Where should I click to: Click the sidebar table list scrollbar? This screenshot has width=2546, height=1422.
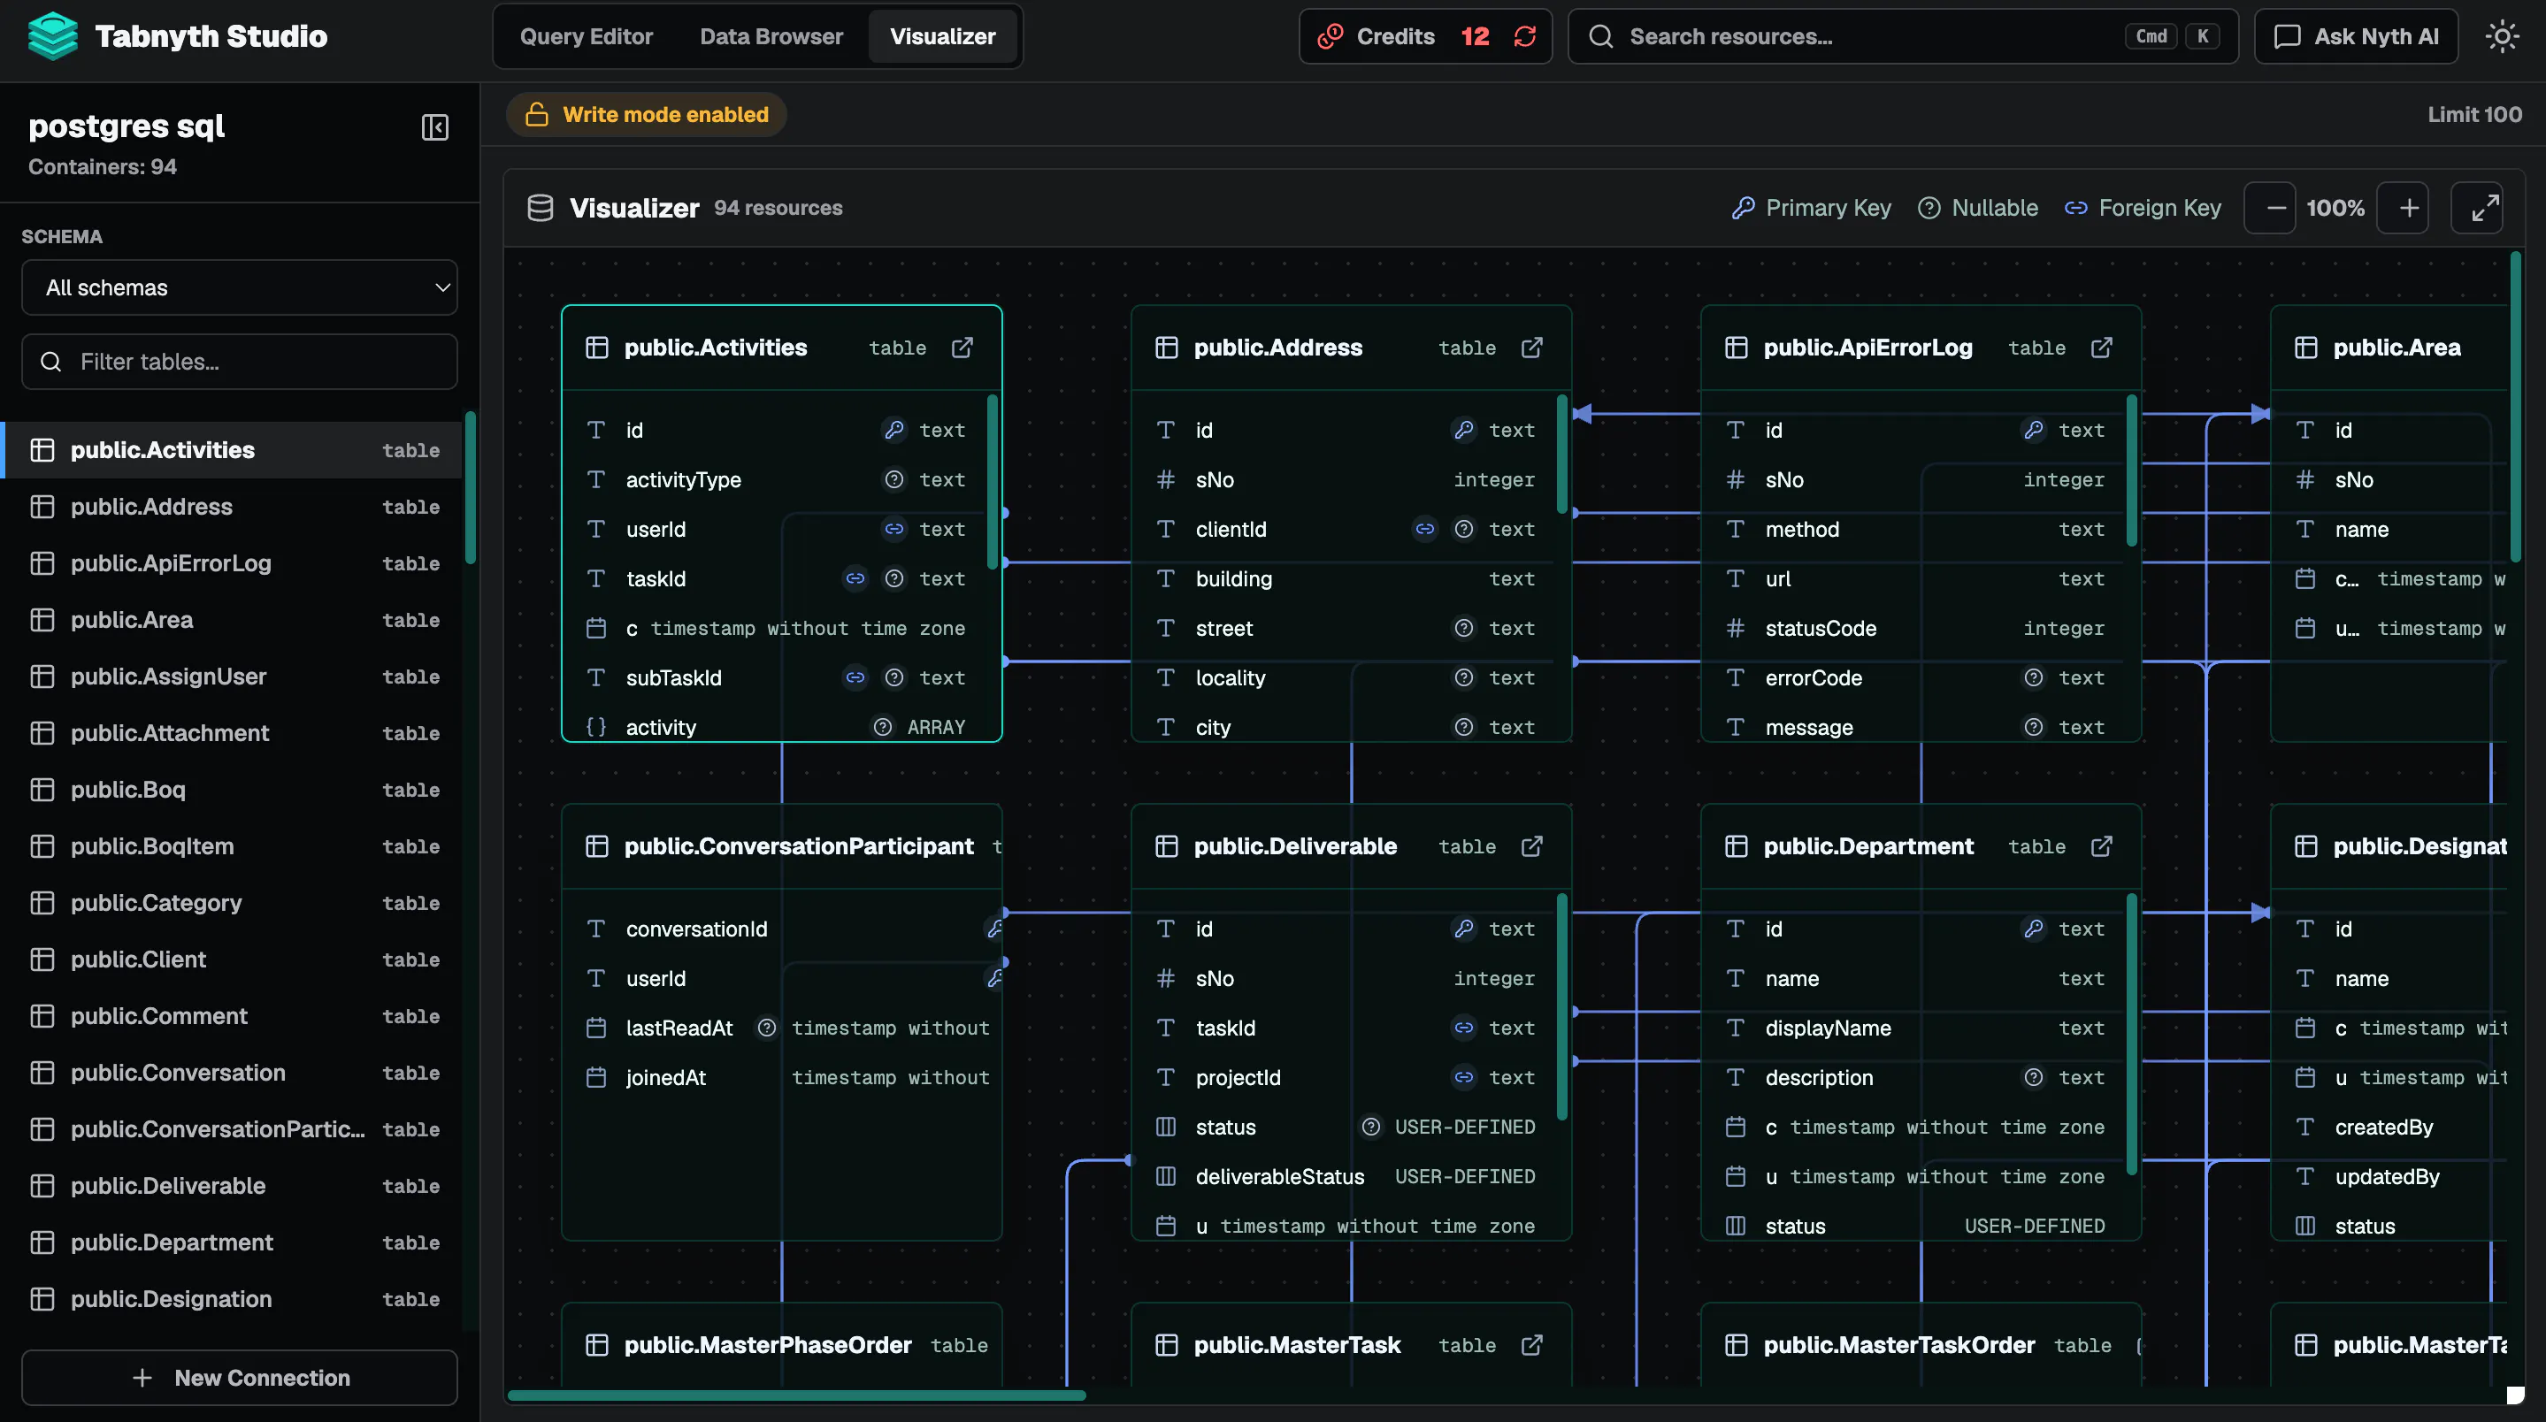(471, 487)
